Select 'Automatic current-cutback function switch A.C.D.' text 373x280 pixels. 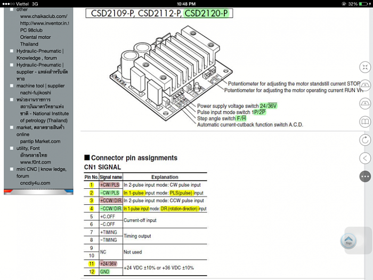[250, 124]
